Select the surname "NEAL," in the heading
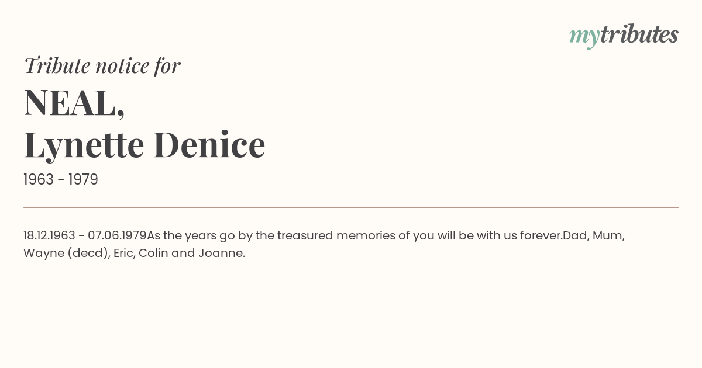This screenshot has height=368, width=702. pos(74,103)
